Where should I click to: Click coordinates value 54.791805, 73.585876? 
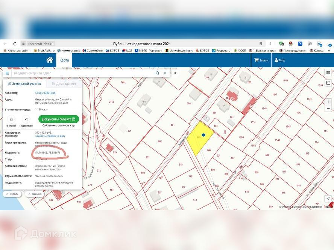pos(48,153)
